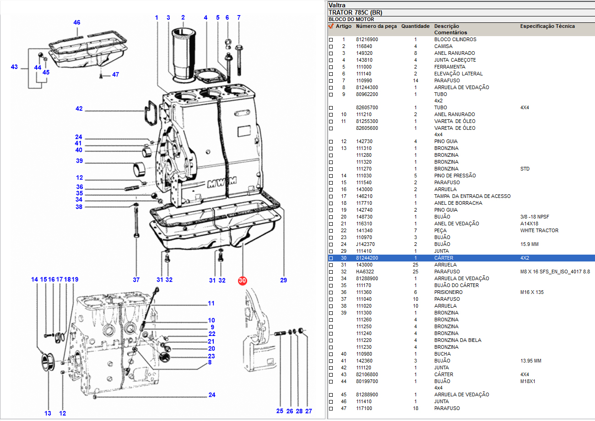Screen dimensions: 595x421
Task: Select part number 116840 in the list
Action: pyautogui.click(x=364, y=47)
